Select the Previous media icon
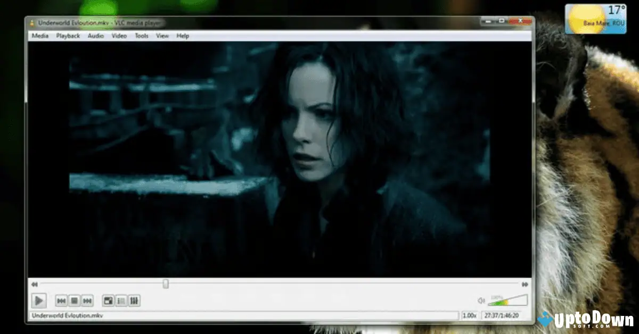639x334 pixels. click(x=61, y=301)
